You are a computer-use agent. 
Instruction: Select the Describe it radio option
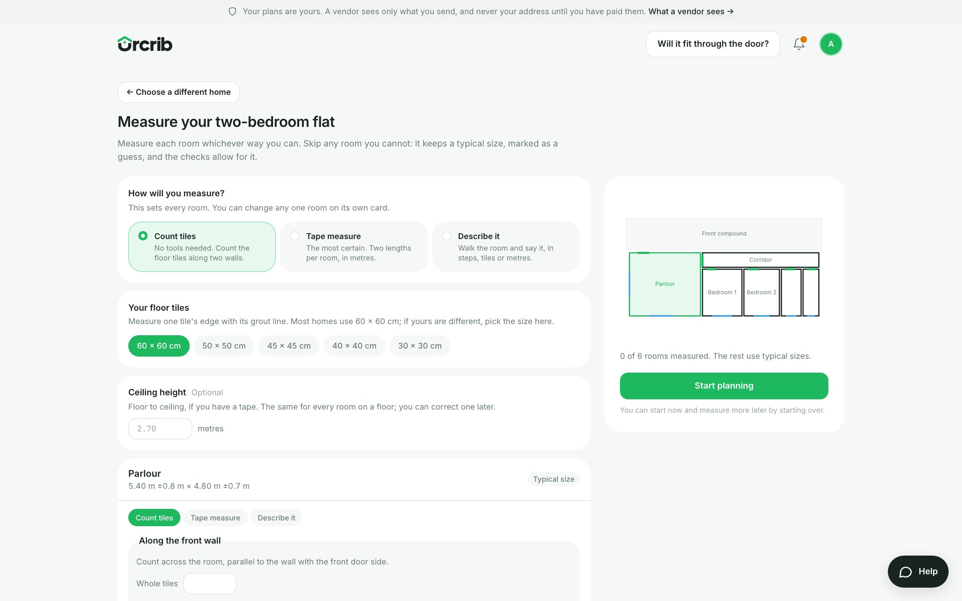click(x=505, y=247)
